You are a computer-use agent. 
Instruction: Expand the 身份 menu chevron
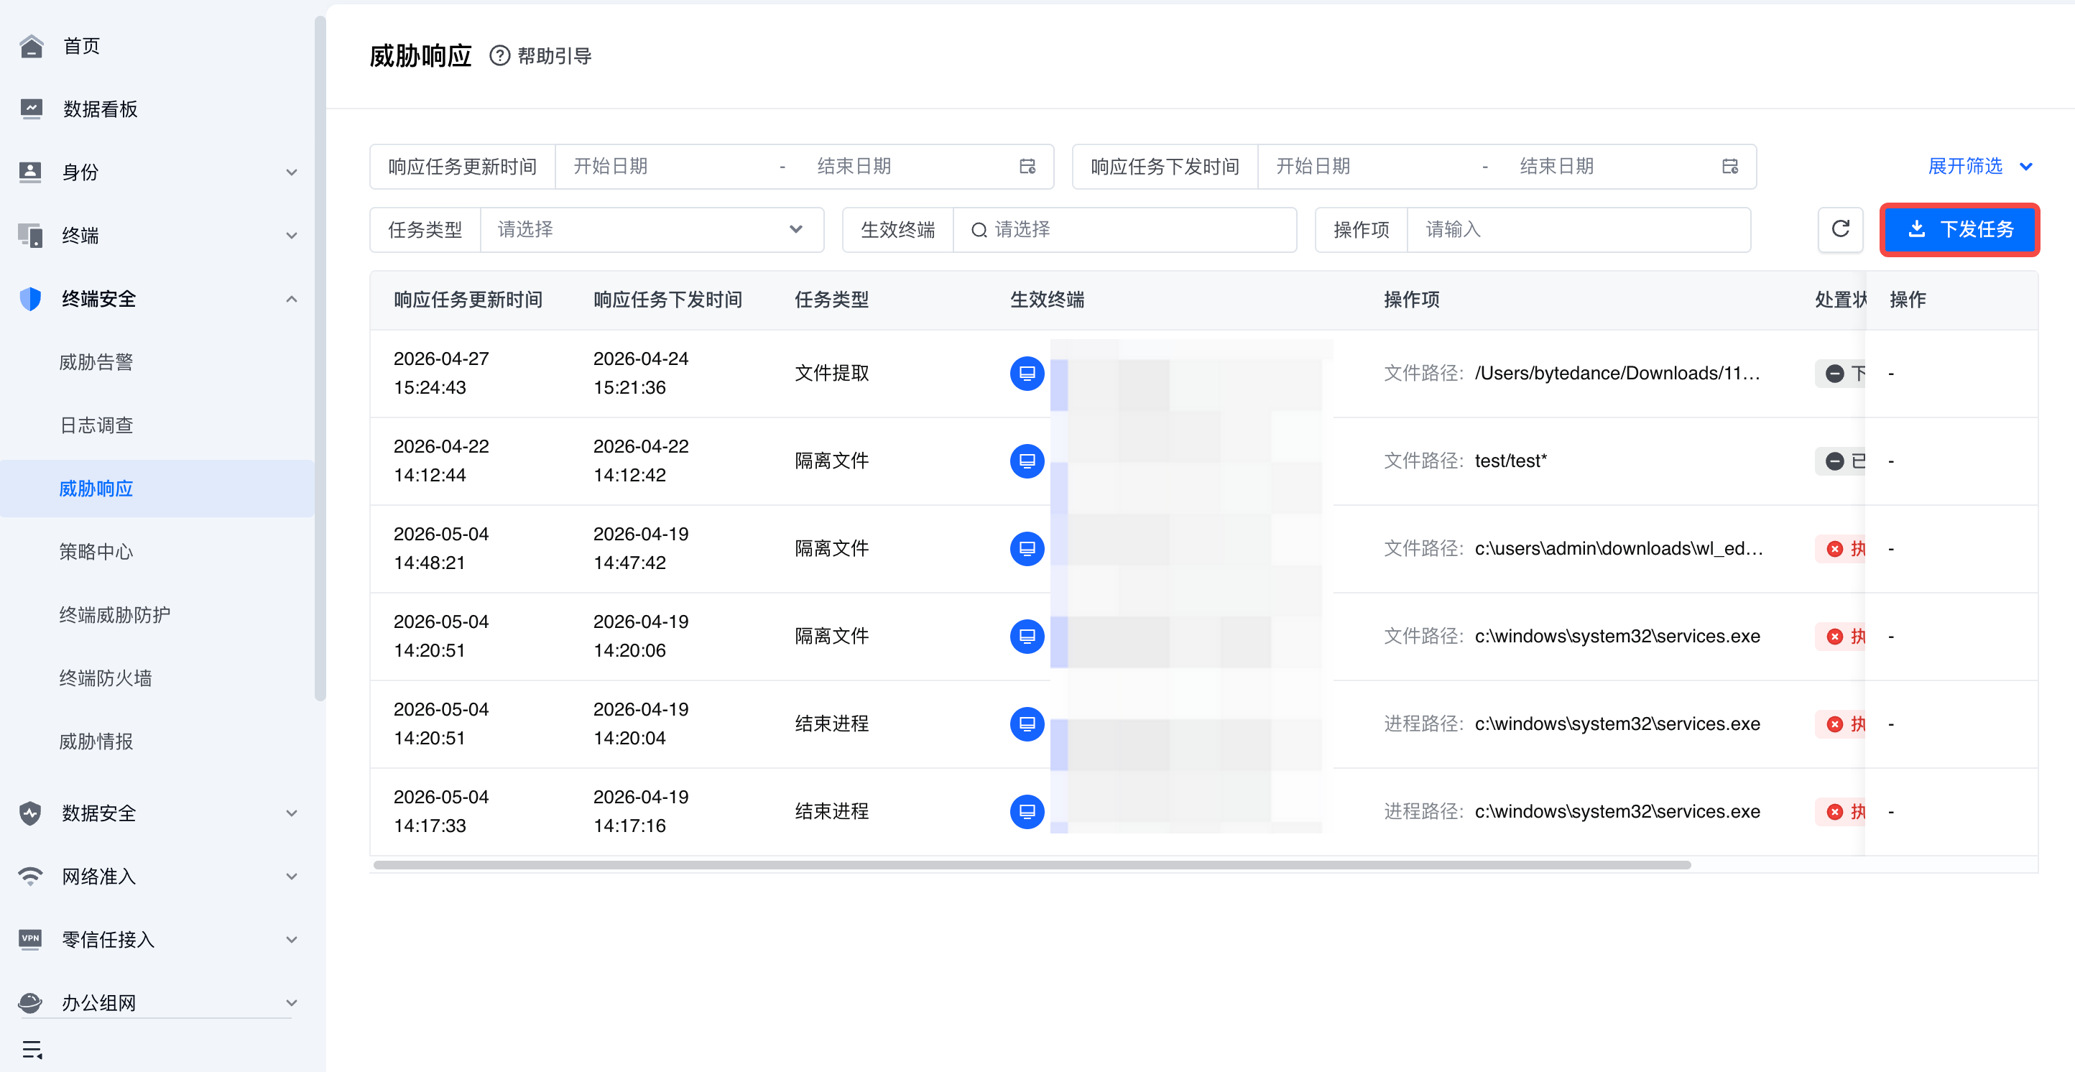(292, 172)
